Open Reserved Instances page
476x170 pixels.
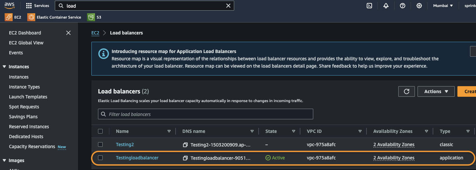click(x=29, y=127)
